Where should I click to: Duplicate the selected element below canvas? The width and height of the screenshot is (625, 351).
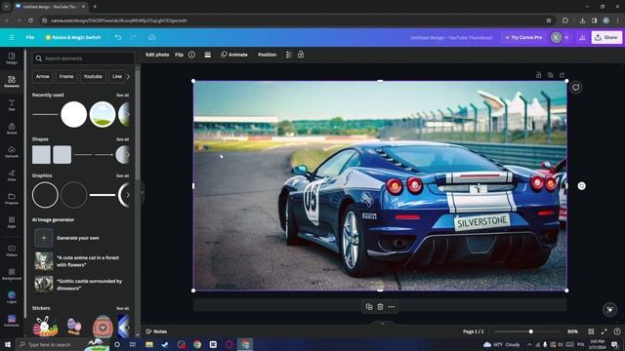[x=369, y=307]
